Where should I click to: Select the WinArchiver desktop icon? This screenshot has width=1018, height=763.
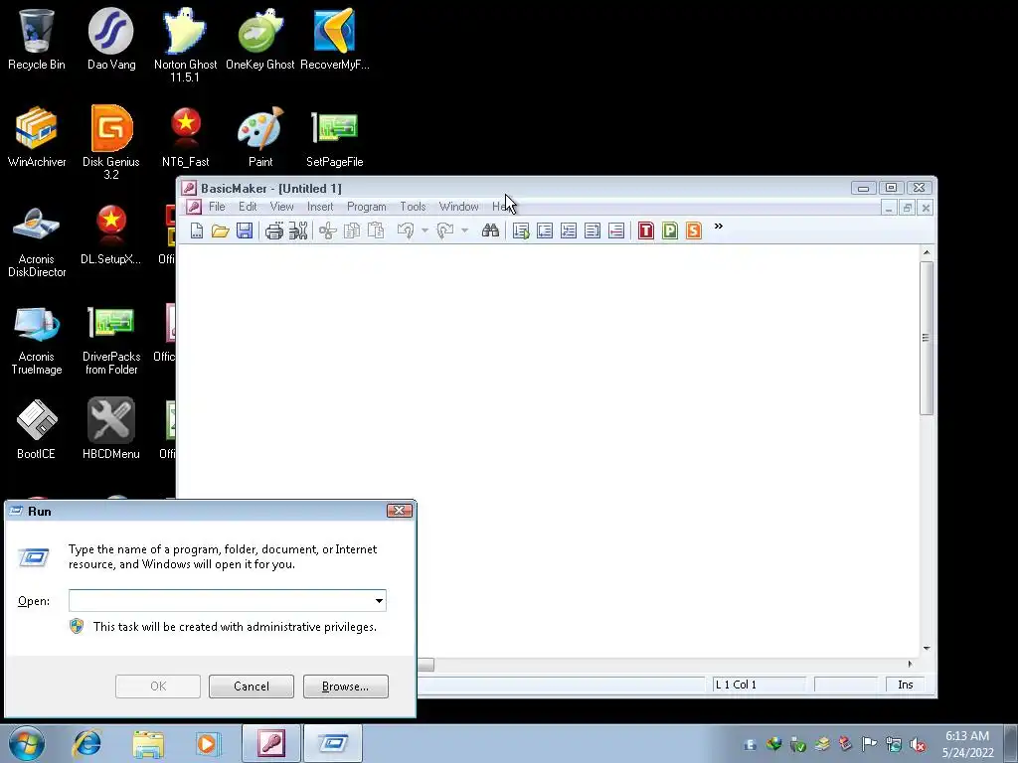coord(37,136)
